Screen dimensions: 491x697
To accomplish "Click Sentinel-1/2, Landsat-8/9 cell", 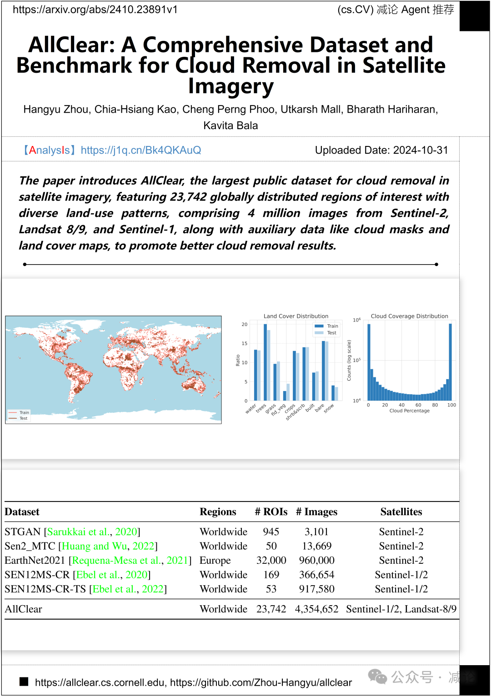I will coord(401,609).
